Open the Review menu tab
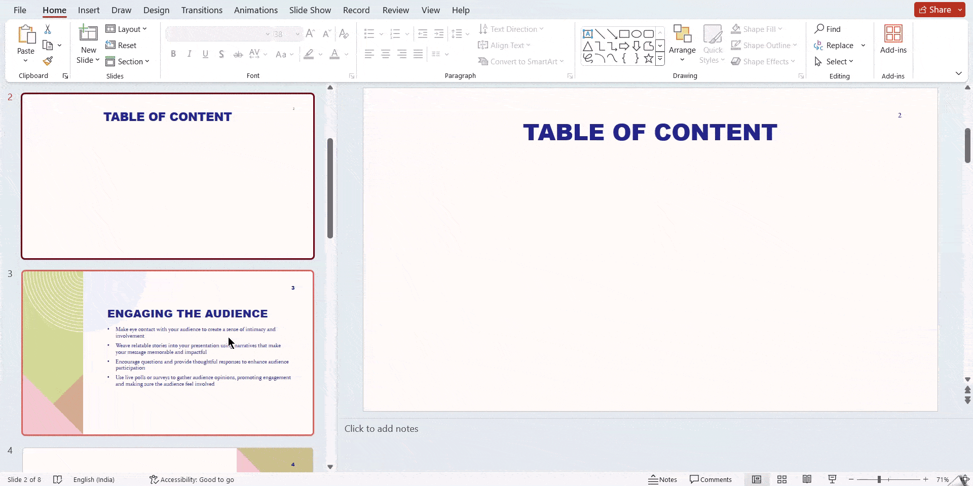The image size is (973, 486). 395,10
